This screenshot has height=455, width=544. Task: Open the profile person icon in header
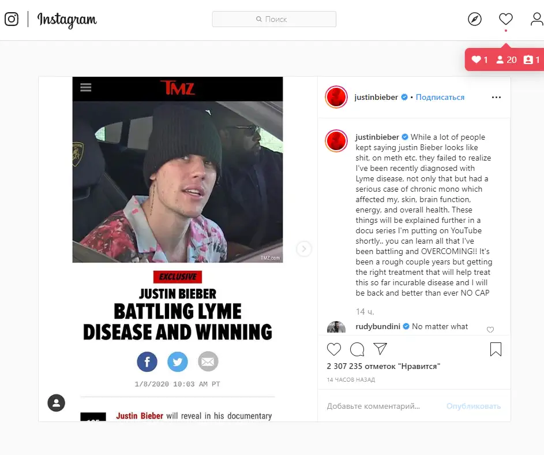(x=537, y=19)
